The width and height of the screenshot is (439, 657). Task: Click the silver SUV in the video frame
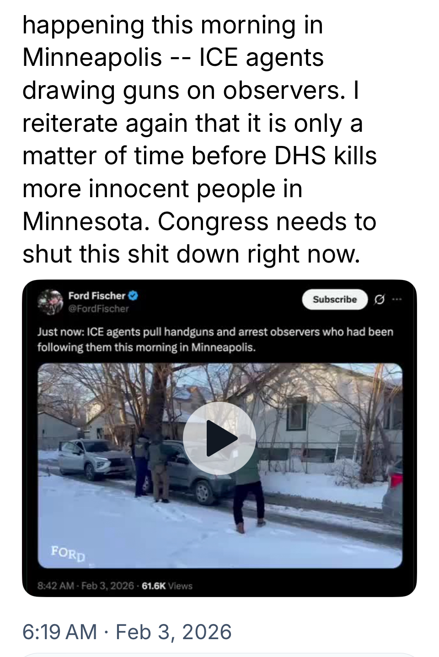click(x=87, y=459)
